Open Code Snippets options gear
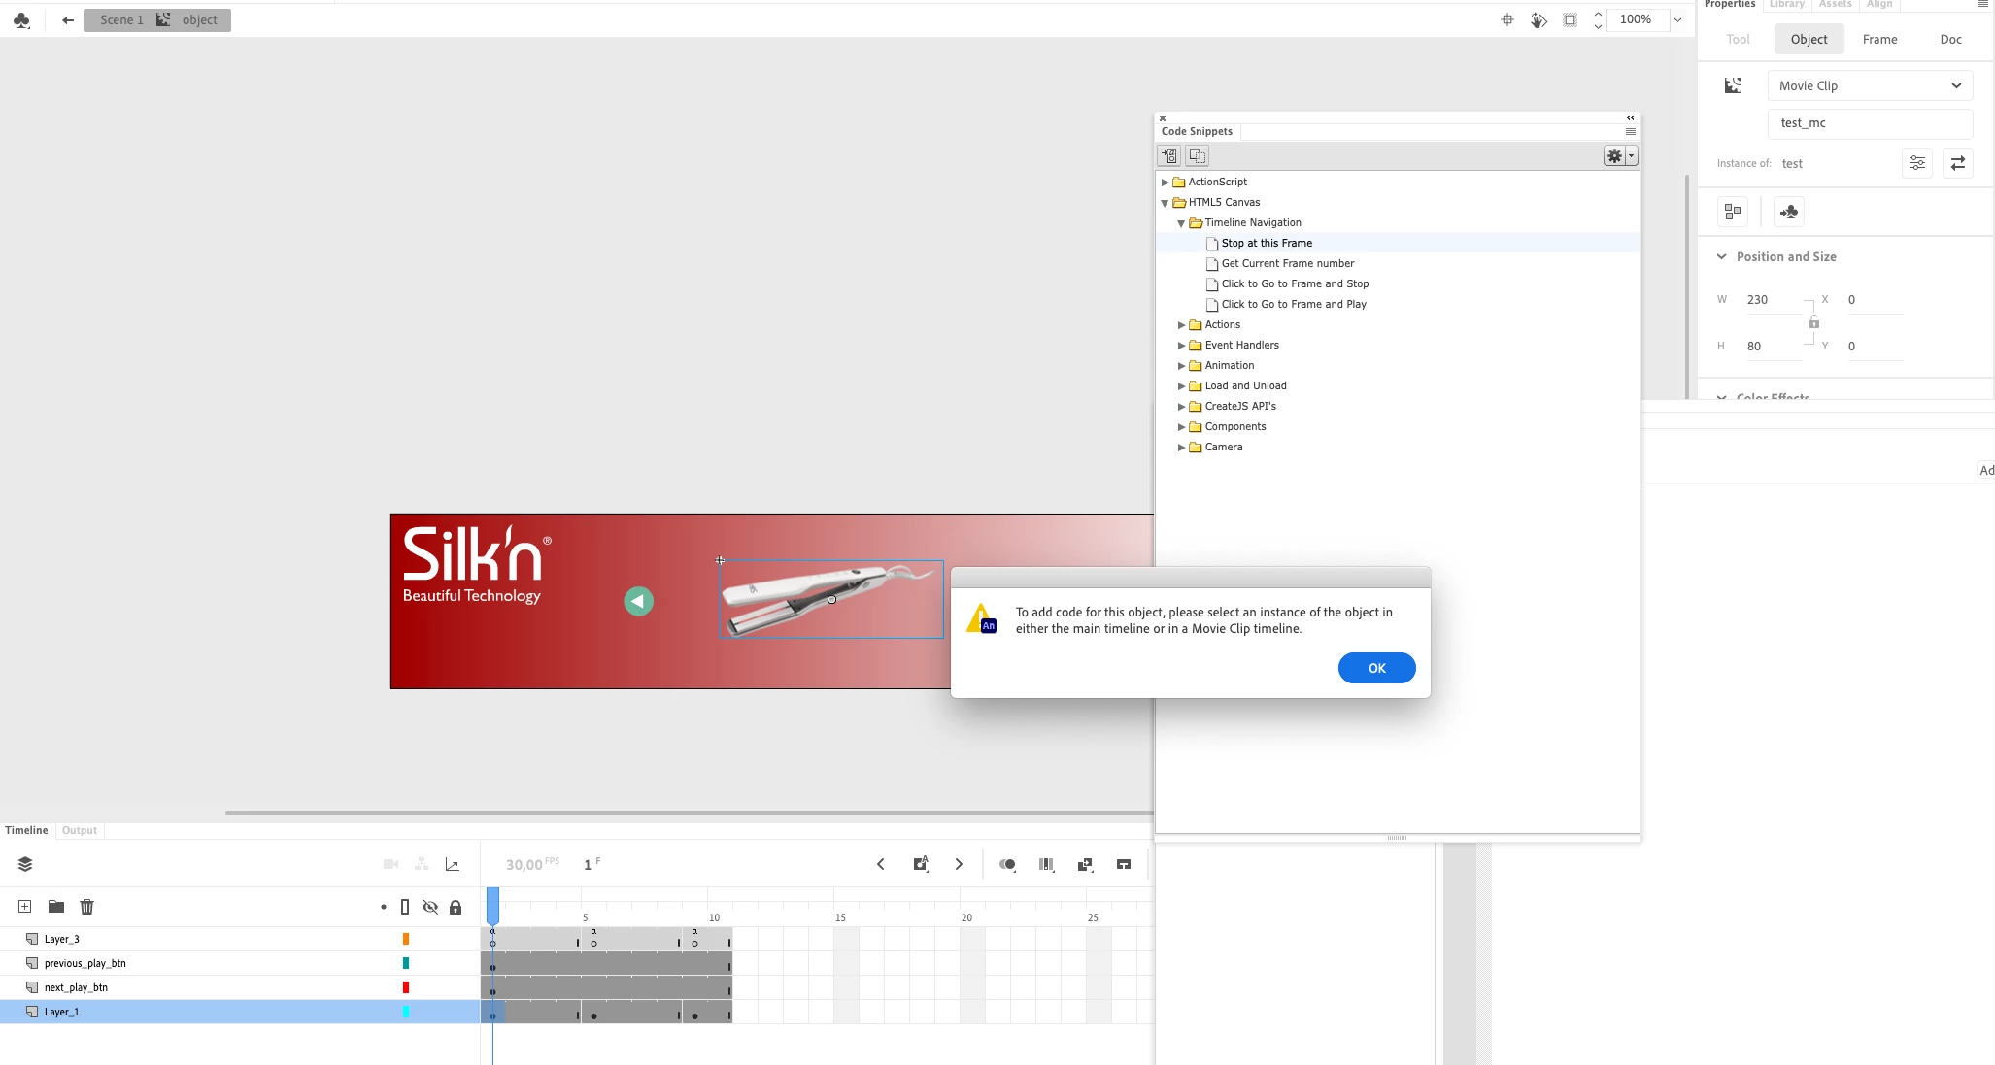 click(x=1619, y=155)
